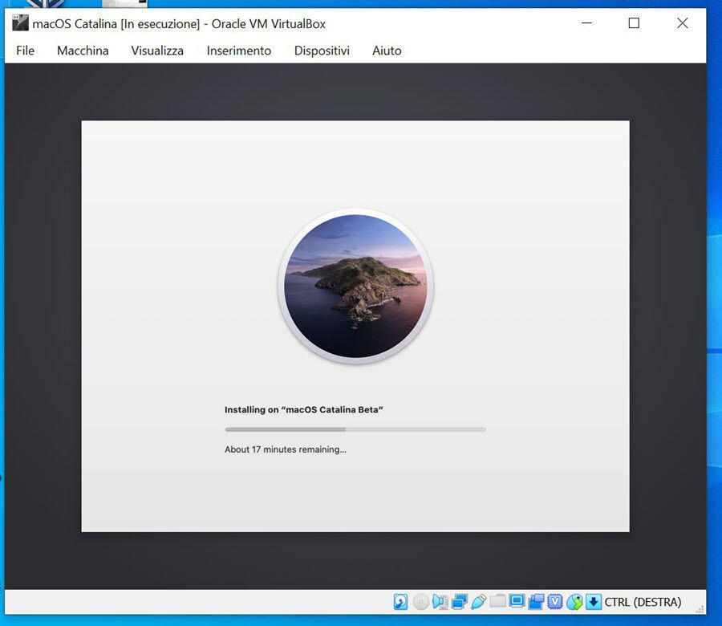
Task: Click the installation progress bar
Action: coord(355,429)
